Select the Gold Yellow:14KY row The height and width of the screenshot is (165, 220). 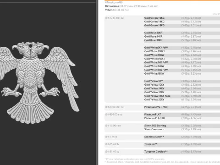[x=182, y=88]
